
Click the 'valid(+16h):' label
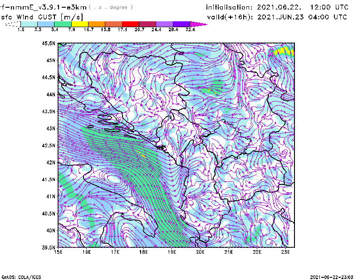(x=230, y=17)
